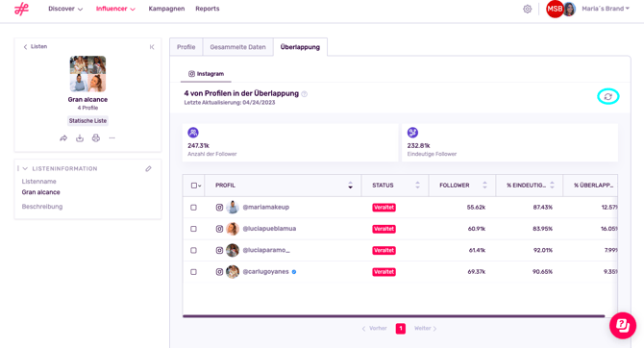Click Instagram icon in @mariamakeup row
Viewport: 644px width, 348px height.
(219, 208)
